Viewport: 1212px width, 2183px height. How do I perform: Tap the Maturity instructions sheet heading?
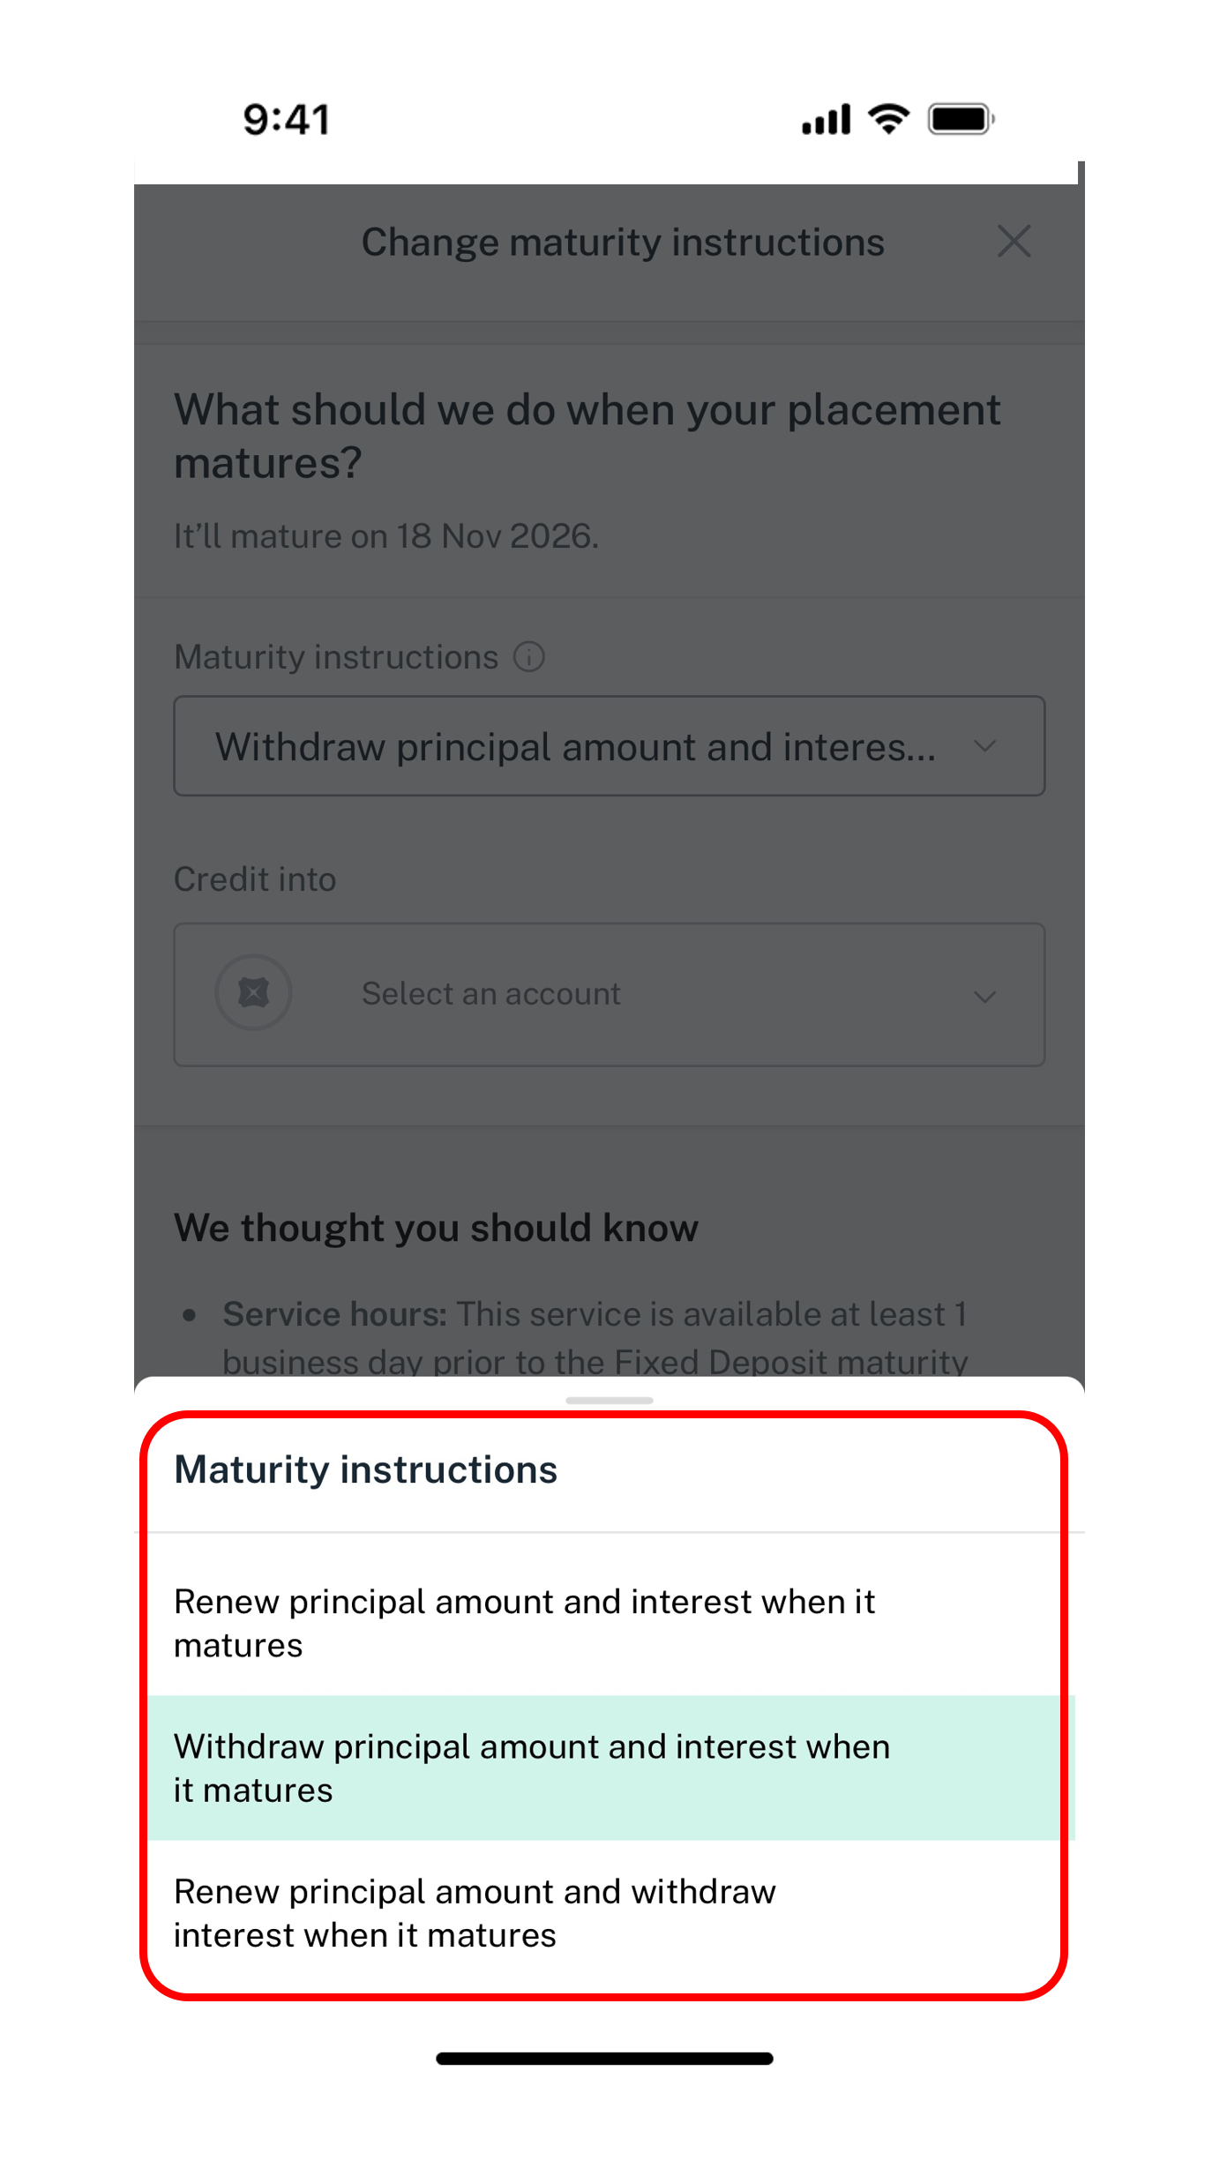(365, 1470)
